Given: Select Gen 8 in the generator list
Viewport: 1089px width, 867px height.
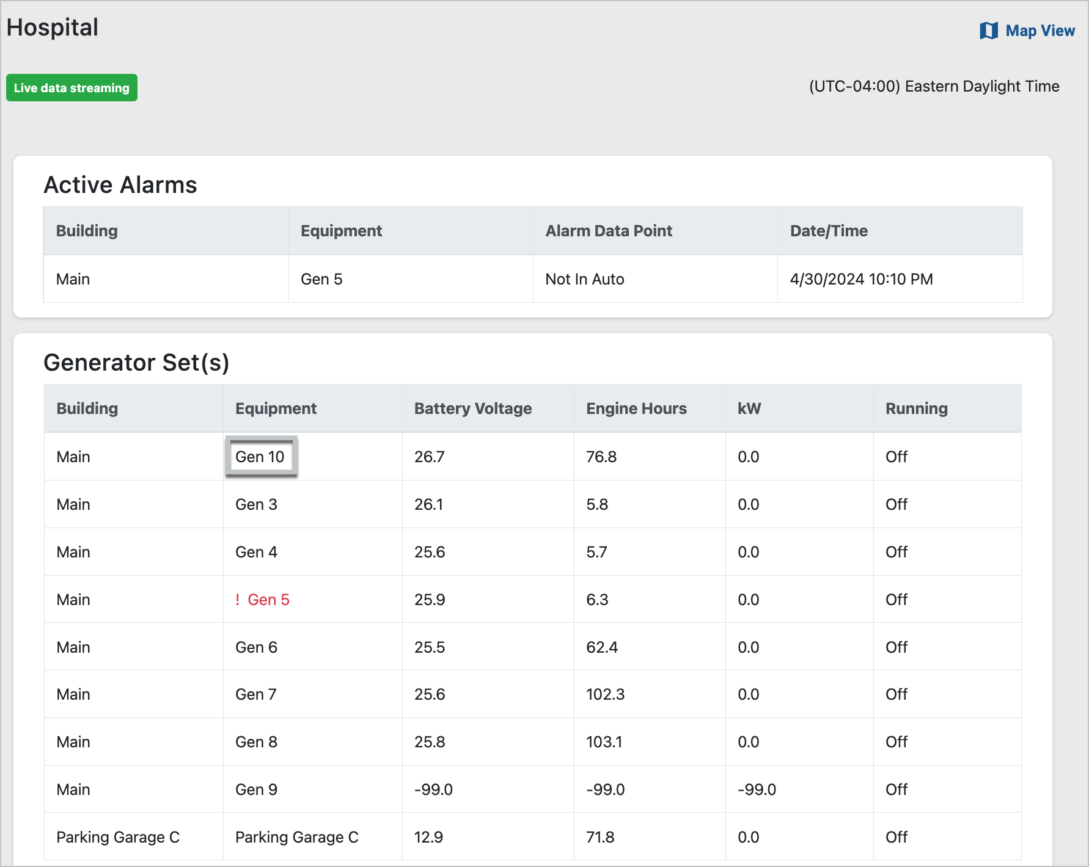Looking at the screenshot, I should point(256,742).
